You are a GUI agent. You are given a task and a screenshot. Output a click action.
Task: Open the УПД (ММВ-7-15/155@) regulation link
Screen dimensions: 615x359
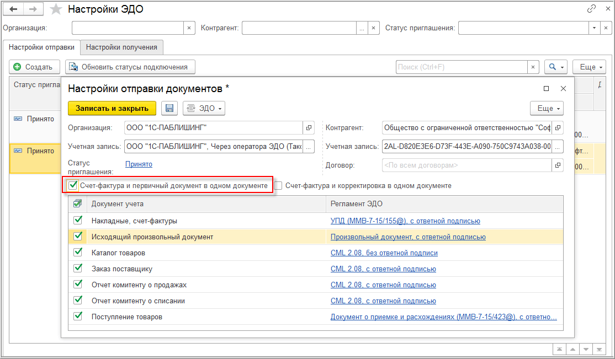405,221
